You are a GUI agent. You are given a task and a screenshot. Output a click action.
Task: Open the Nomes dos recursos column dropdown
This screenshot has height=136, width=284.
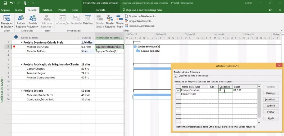coord(122,38)
